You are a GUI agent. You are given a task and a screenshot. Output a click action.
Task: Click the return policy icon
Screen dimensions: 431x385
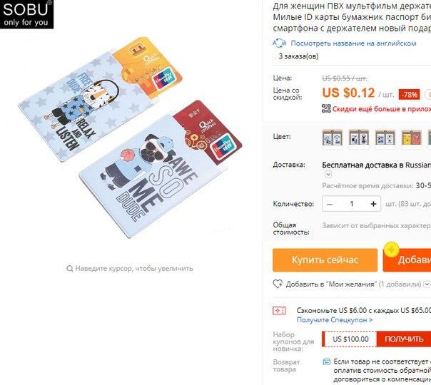click(327, 361)
